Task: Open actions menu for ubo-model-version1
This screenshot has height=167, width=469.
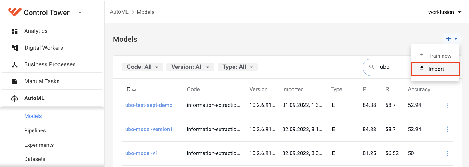Action: point(447,129)
